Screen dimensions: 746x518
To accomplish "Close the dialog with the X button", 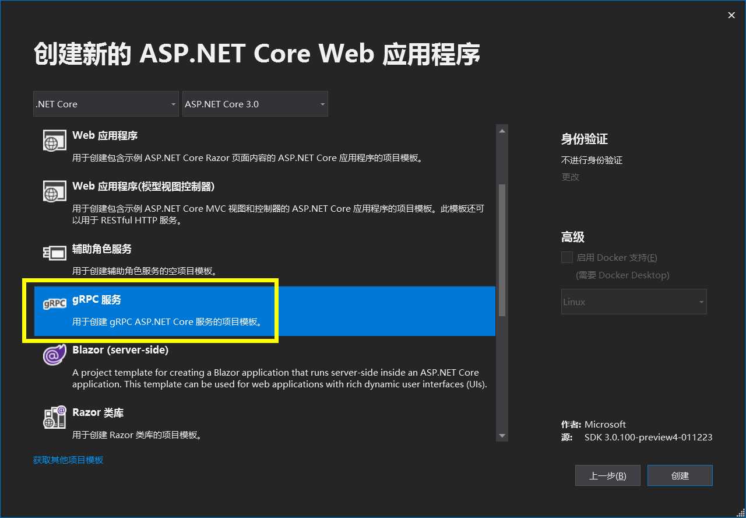I will tap(731, 16).
